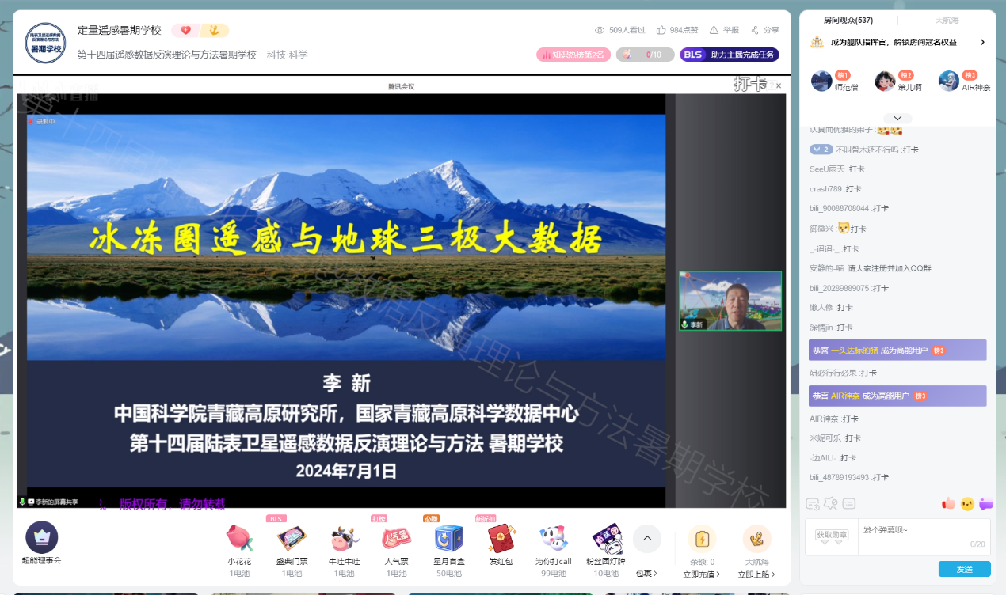Screen dimensions: 1006x595
Task: Click 立即充值 recharge link
Action: click(701, 574)
